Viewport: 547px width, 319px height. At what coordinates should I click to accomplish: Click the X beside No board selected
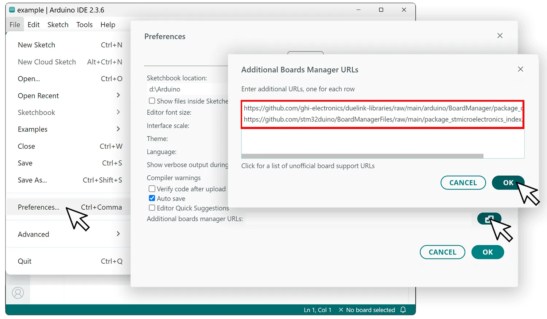341,310
